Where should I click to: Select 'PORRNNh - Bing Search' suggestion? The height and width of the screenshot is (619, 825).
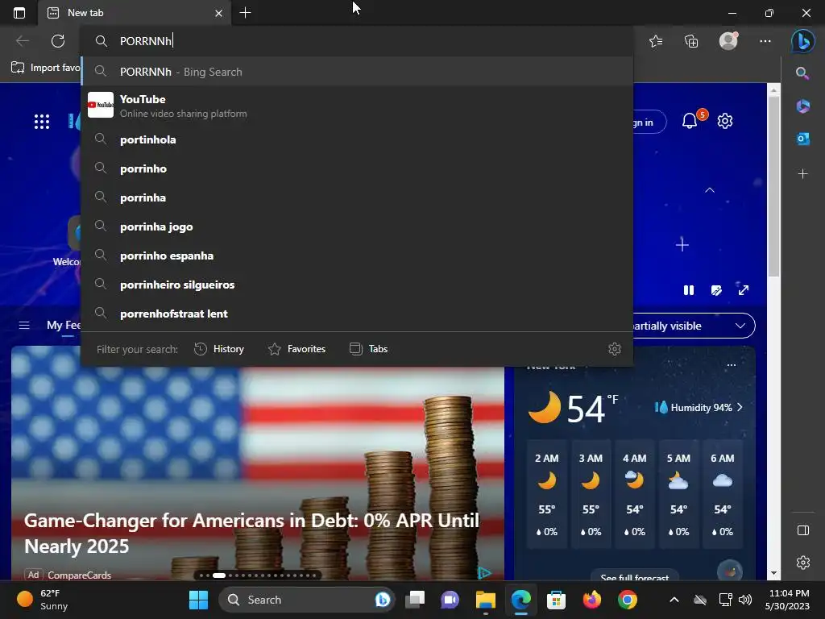click(x=357, y=72)
